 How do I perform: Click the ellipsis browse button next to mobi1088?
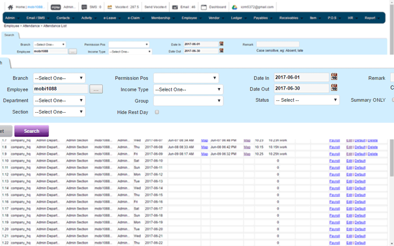[x=96, y=89]
